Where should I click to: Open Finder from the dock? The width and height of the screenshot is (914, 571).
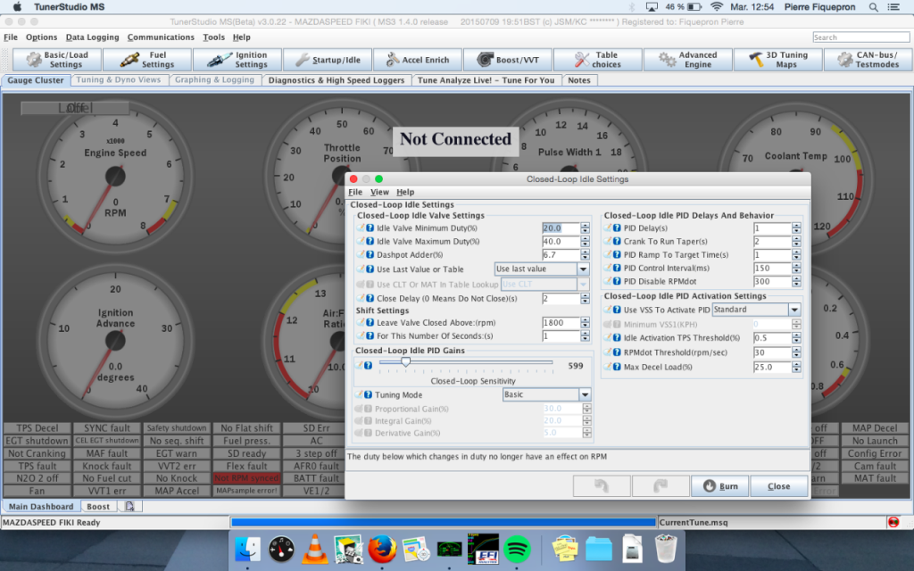pos(248,549)
